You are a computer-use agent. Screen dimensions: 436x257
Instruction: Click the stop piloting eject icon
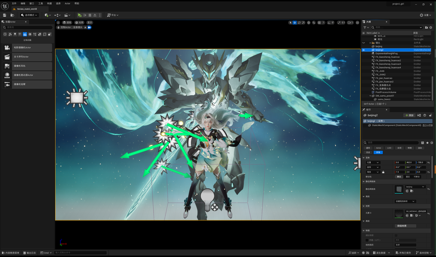pos(85,27)
